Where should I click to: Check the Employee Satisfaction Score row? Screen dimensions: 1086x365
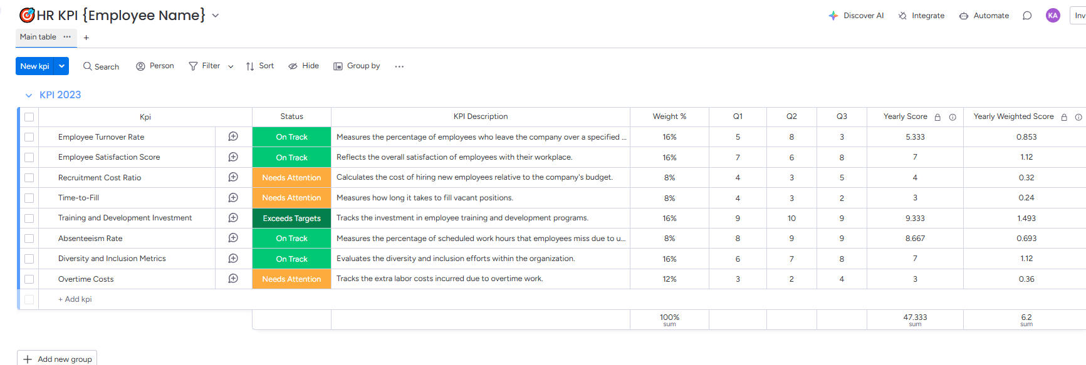[29, 157]
